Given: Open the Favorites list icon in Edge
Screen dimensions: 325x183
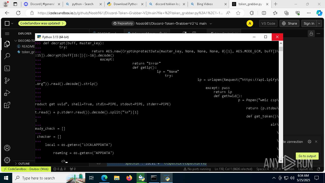Looking at the screenshot, I should pyautogui.click(x=275, y=13).
